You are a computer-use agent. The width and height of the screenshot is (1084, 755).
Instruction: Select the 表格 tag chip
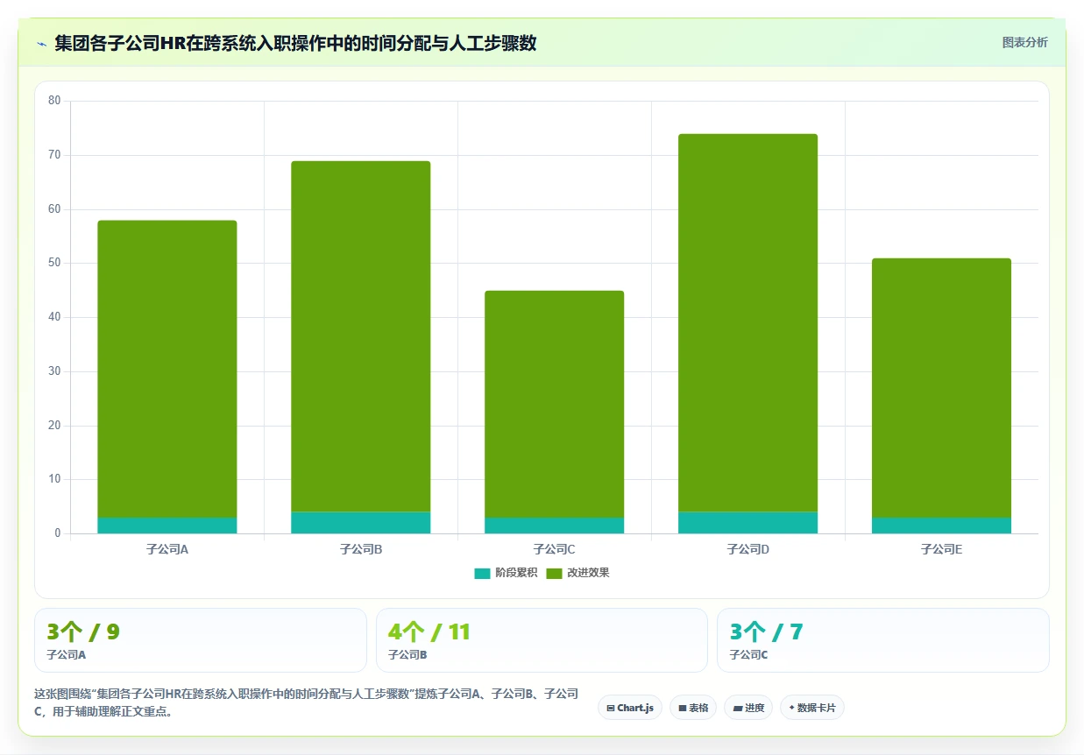(x=693, y=708)
